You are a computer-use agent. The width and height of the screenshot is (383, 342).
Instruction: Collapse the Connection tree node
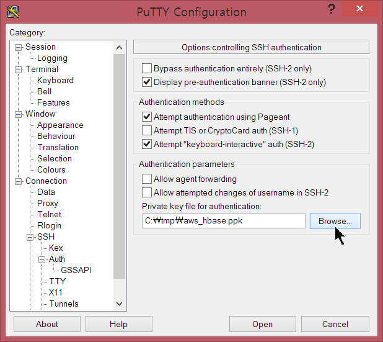(18, 181)
